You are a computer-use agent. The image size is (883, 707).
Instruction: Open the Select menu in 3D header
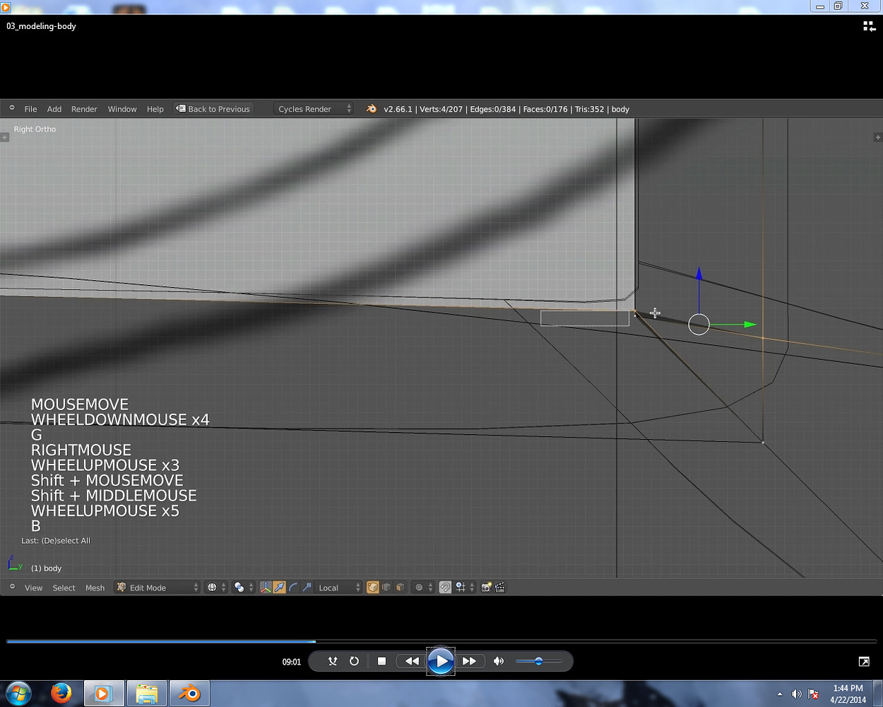(x=64, y=588)
